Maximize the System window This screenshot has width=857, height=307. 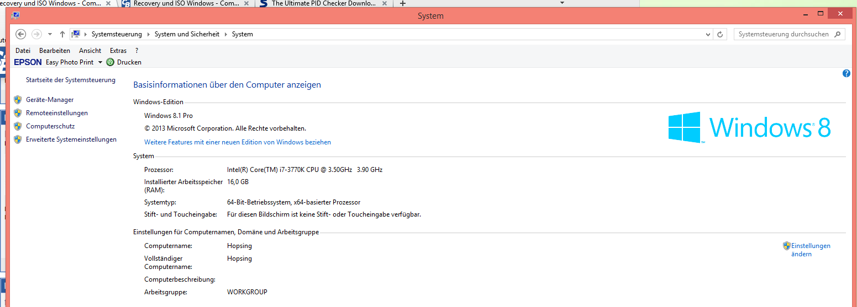[x=821, y=13]
